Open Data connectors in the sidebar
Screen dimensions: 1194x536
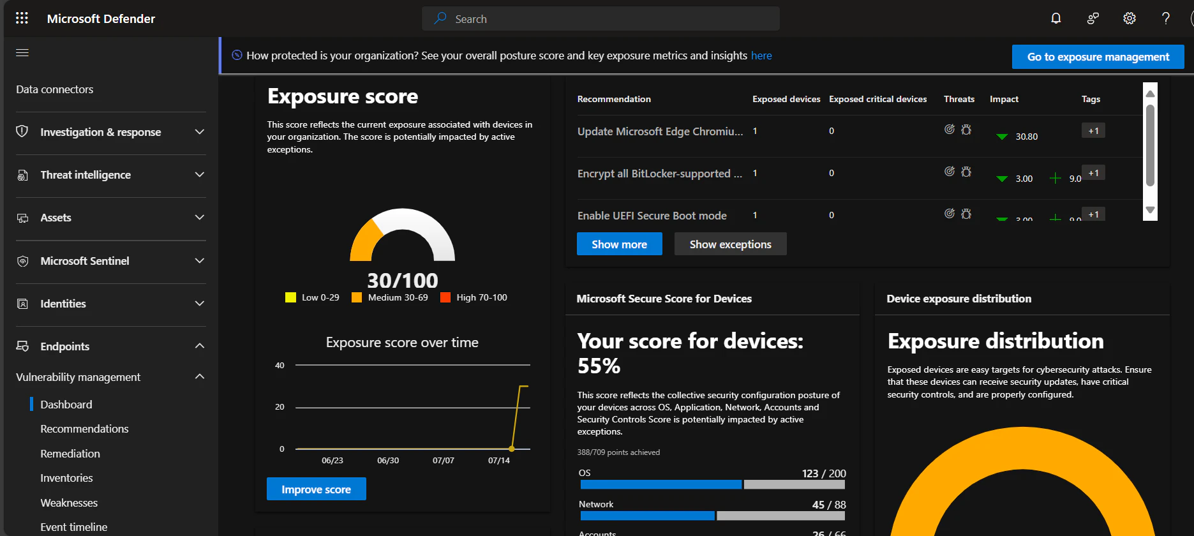click(x=55, y=89)
